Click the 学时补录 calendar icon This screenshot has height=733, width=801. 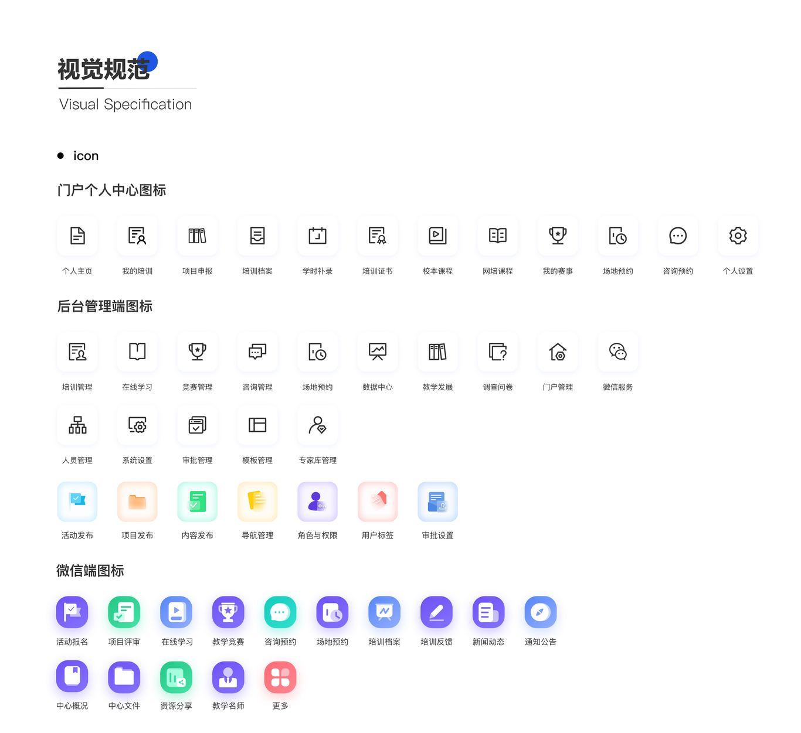point(318,236)
